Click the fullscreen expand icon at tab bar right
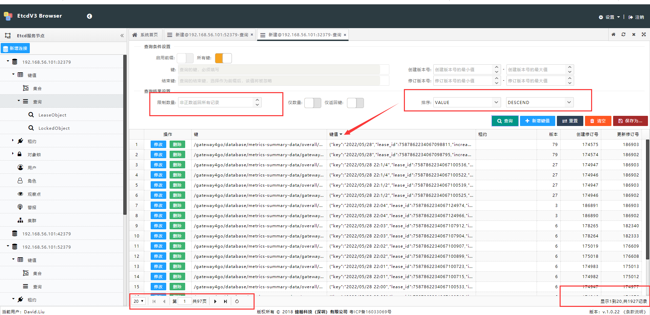 tap(644, 35)
